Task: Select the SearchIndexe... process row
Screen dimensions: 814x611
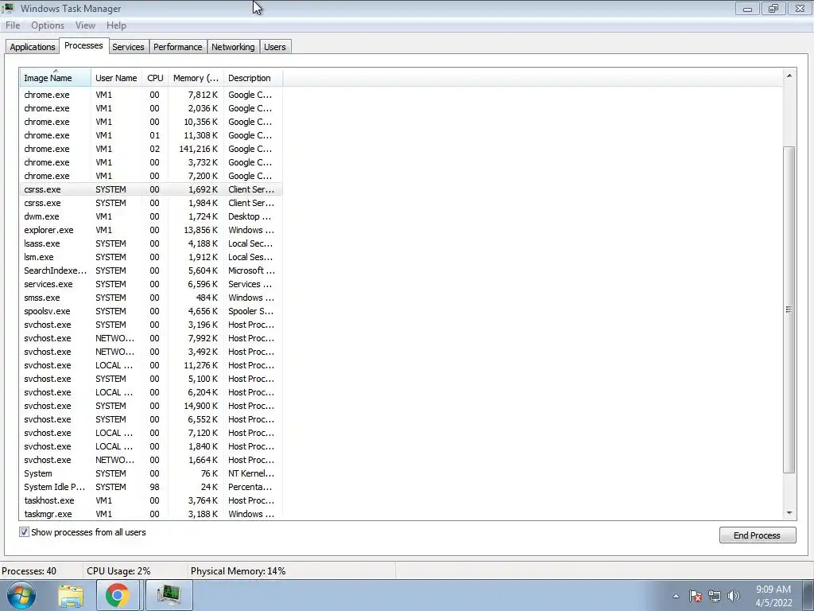Action: pos(151,270)
